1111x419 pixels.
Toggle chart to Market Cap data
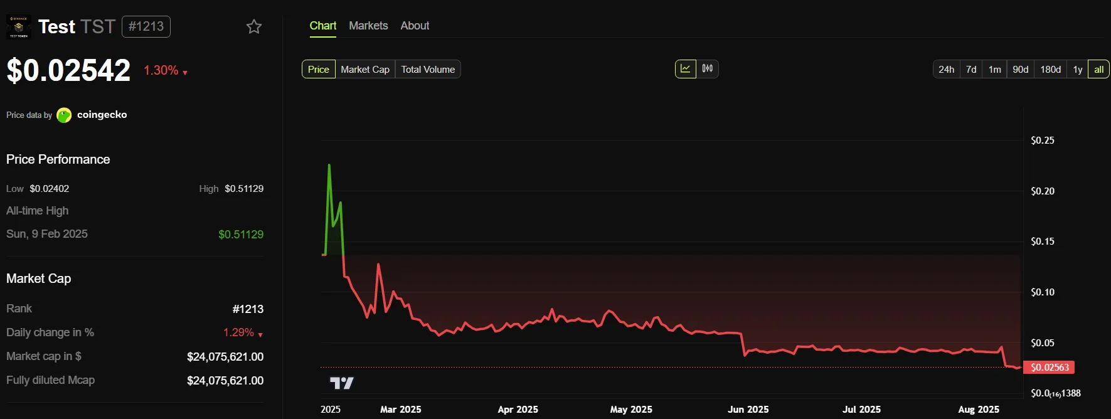coord(365,70)
